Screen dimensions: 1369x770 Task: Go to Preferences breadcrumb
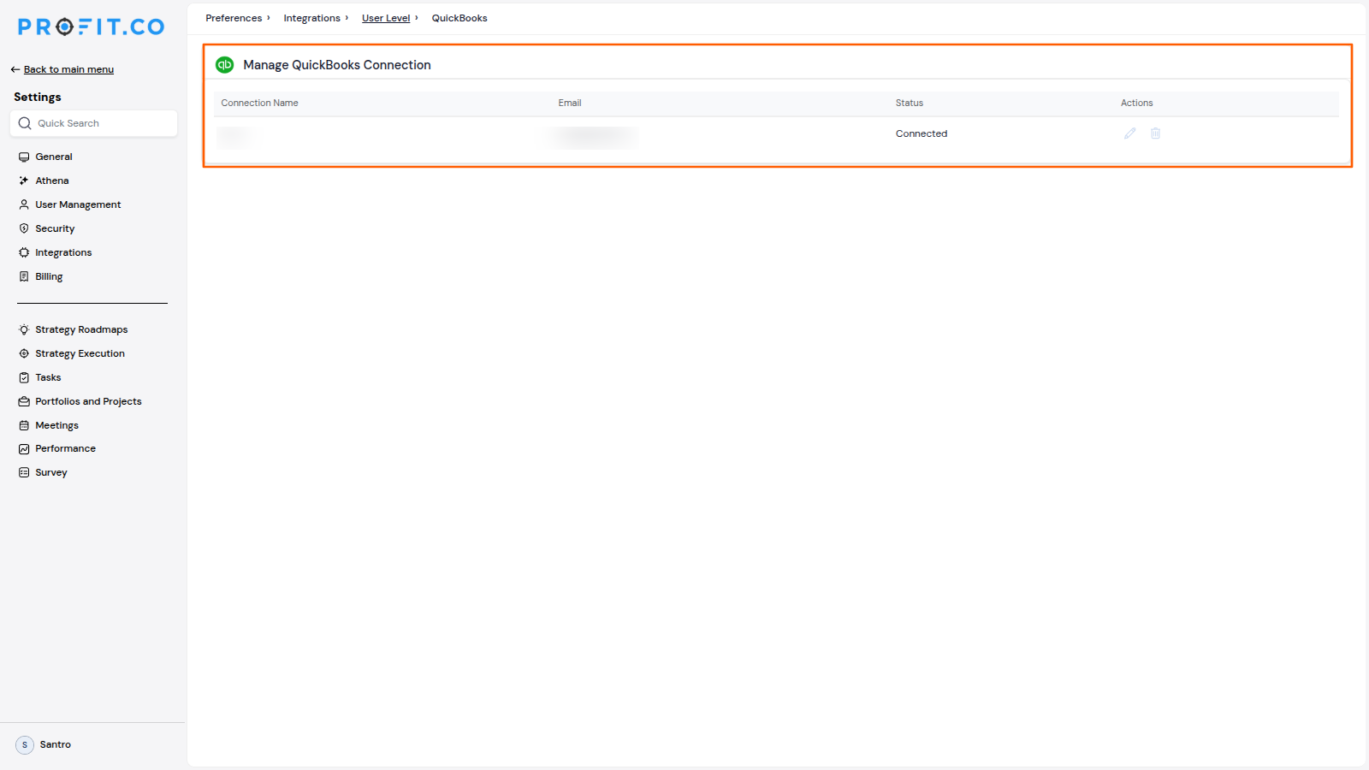click(234, 18)
